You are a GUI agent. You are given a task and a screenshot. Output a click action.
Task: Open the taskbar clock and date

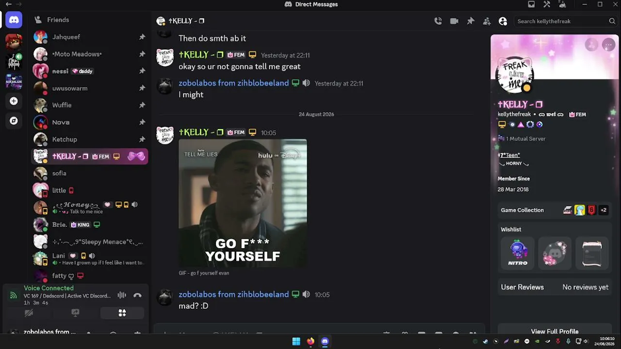605,341
